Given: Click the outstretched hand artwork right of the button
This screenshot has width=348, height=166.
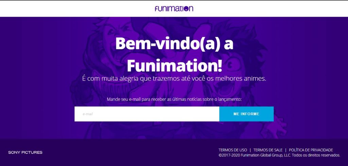Looking at the screenshot, I should (x=280, y=124).
